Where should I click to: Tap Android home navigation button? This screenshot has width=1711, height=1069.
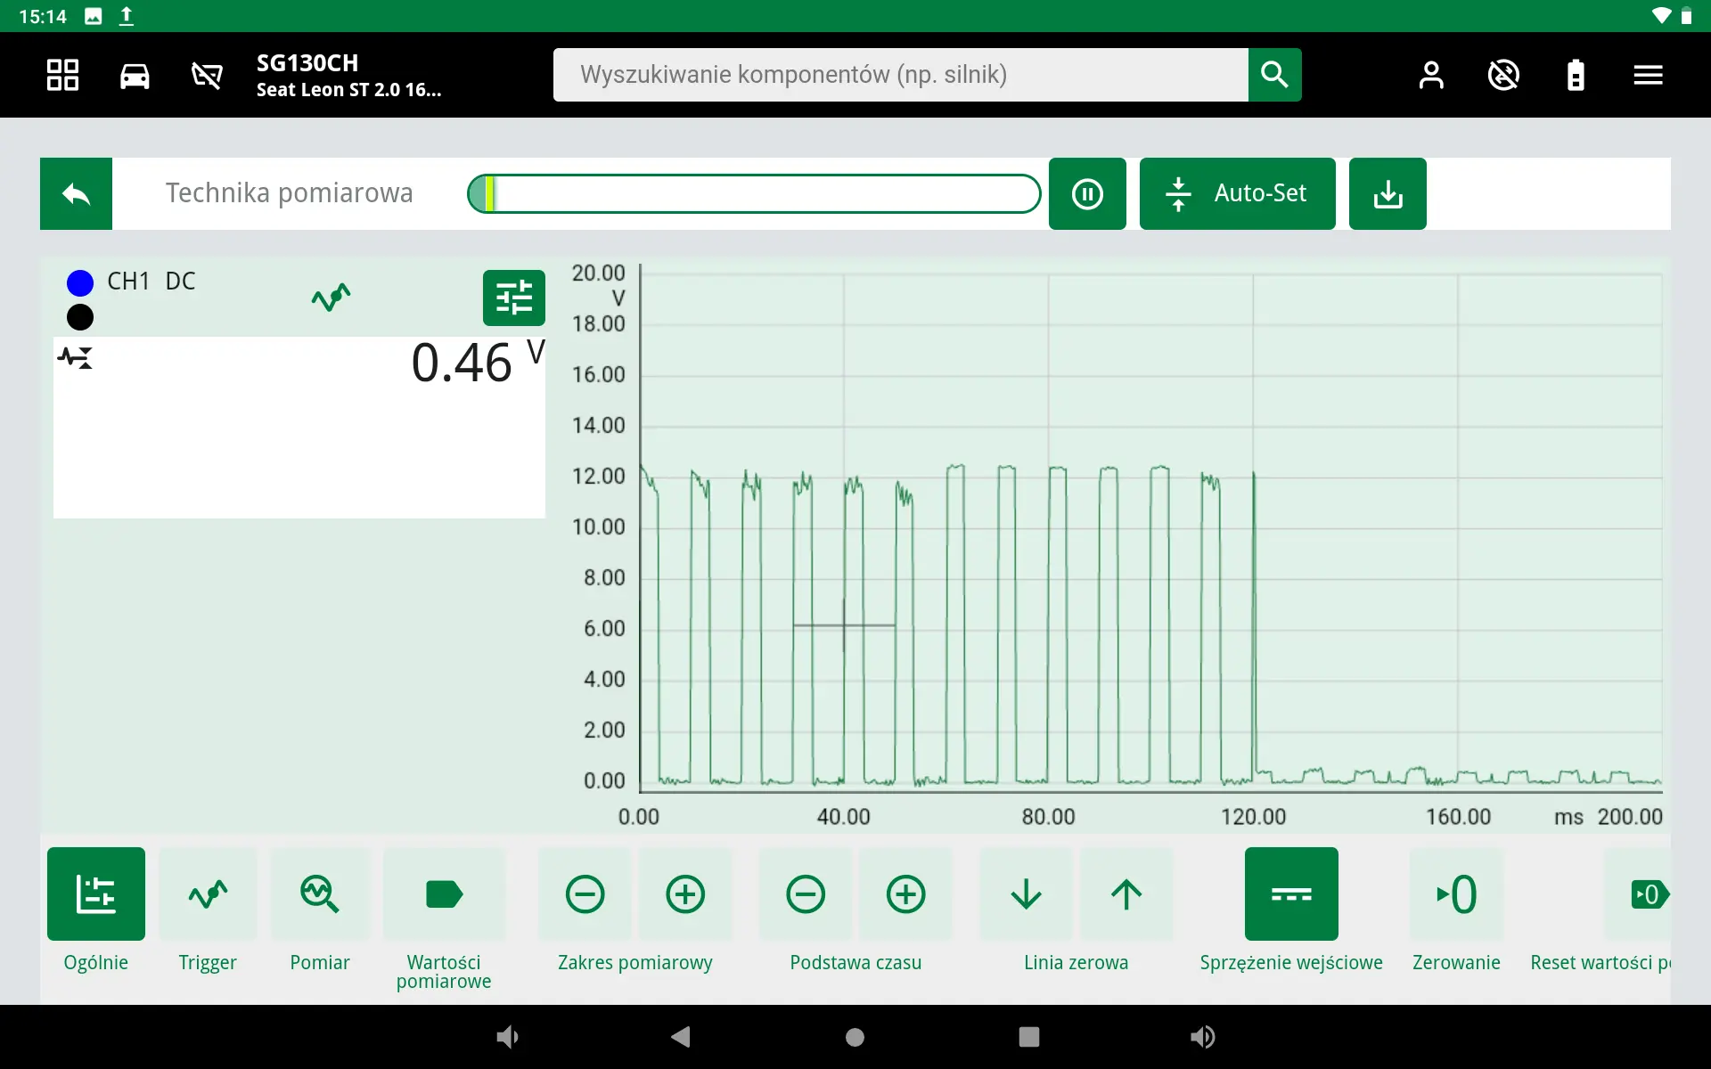855,1037
